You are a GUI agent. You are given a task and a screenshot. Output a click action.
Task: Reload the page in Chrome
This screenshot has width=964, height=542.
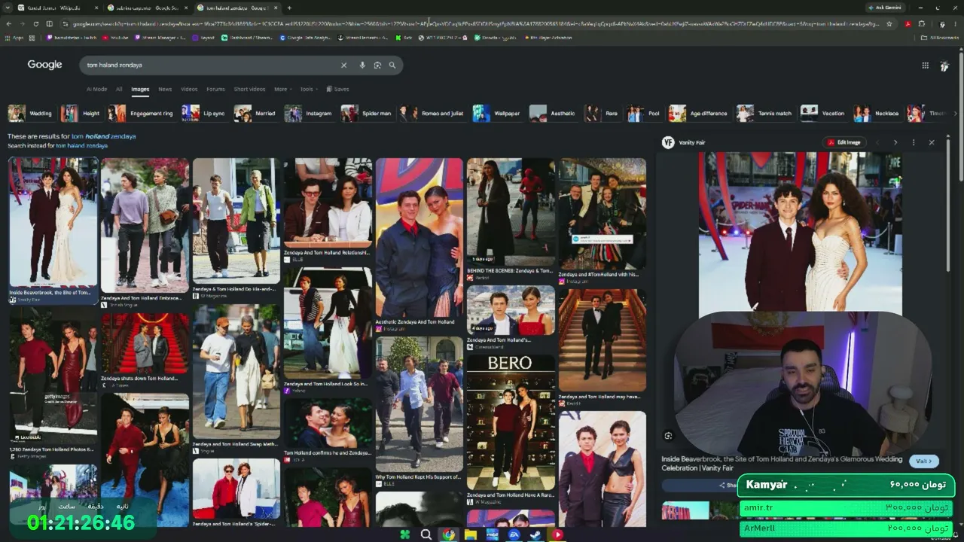37,24
